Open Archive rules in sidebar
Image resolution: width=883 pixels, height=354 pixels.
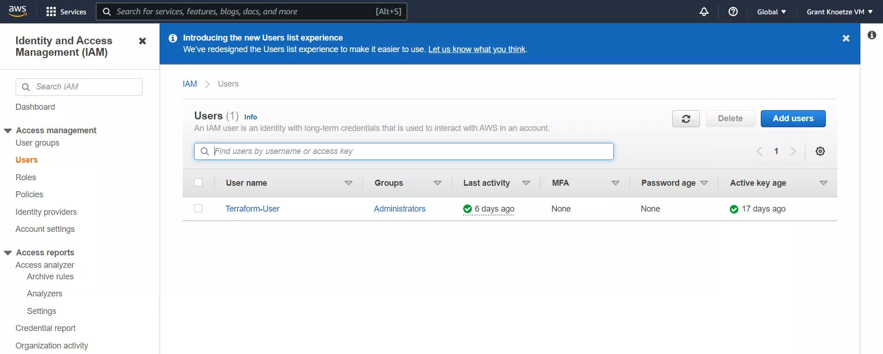click(50, 277)
